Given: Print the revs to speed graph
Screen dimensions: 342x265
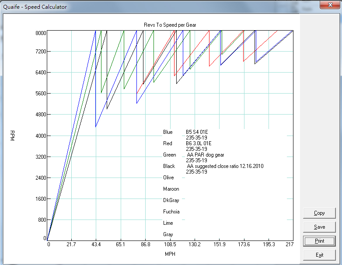Looking at the screenshot, I should click(x=319, y=241).
